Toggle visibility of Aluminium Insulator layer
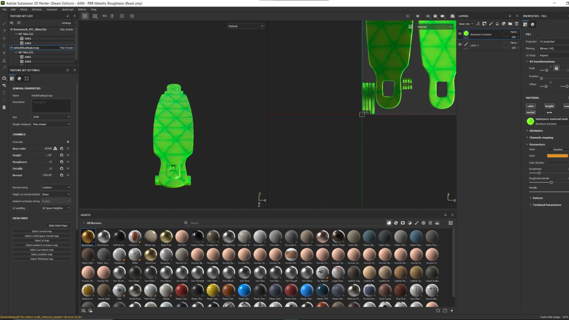 point(459,34)
